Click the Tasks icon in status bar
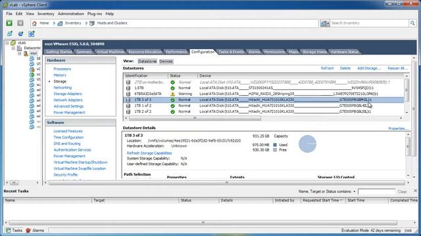This screenshot has width=421, height=236. (x=9, y=230)
